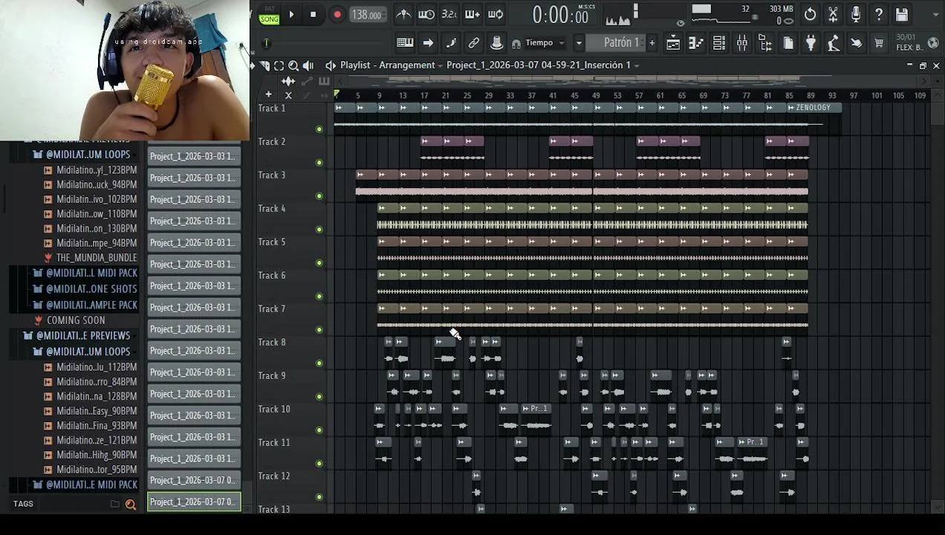Open the plugin picker plug icon

point(811,43)
